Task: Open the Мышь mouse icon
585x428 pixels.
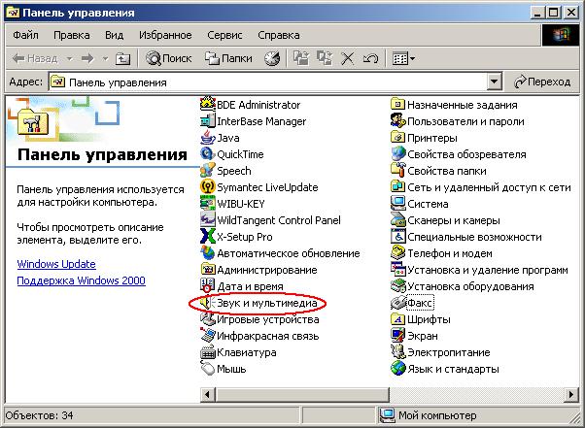Action: click(208, 369)
